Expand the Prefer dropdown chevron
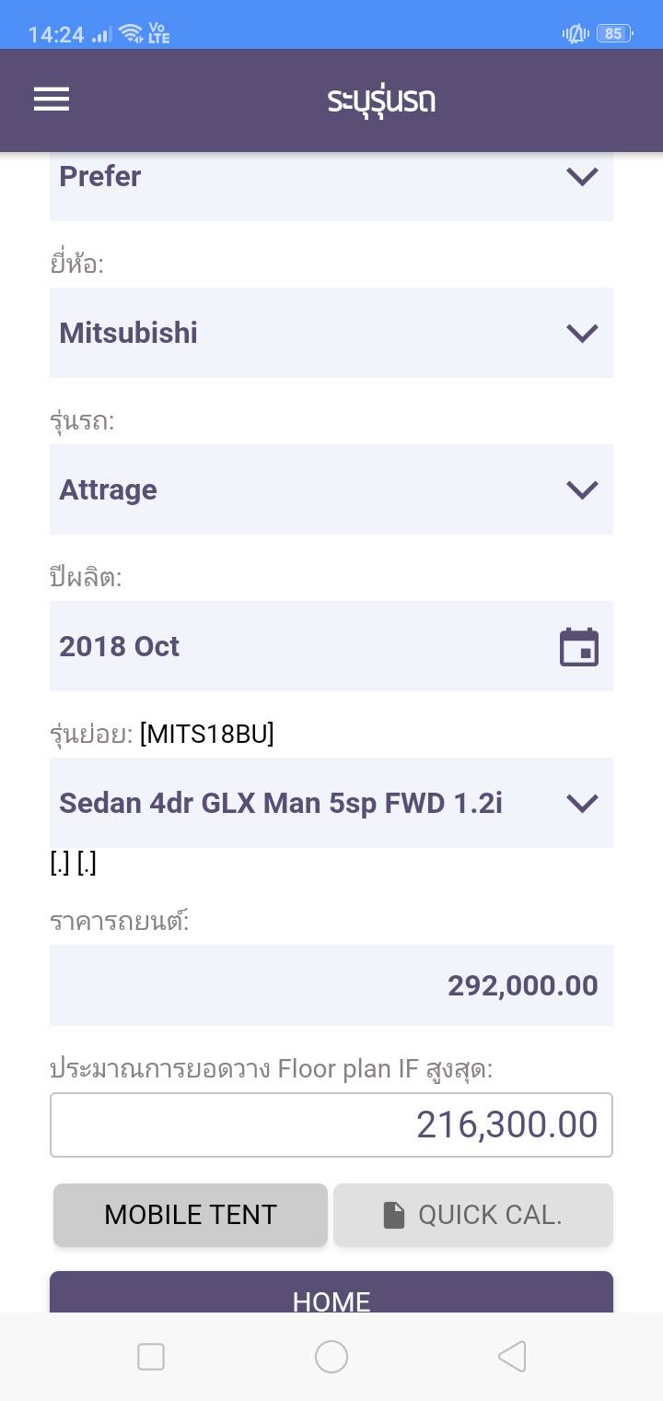This screenshot has height=1401, width=663. click(x=582, y=176)
